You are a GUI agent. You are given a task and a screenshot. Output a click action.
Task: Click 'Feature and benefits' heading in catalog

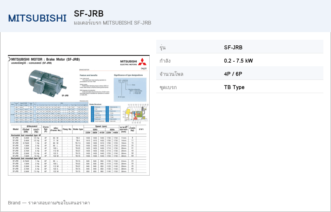pos(88,75)
